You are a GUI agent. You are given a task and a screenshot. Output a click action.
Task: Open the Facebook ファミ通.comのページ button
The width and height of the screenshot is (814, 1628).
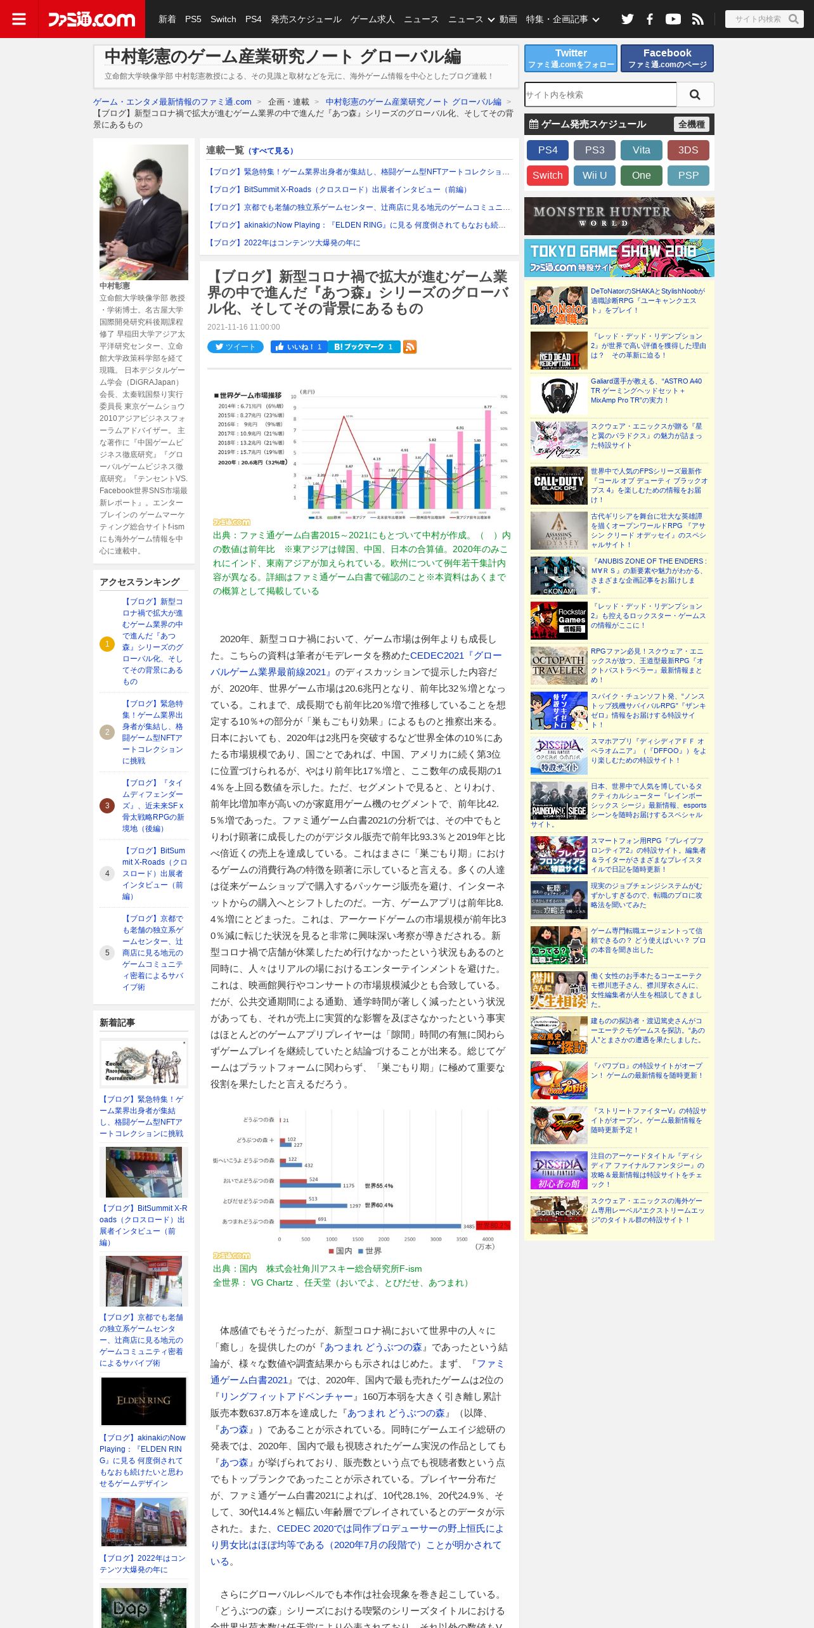[667, 58]
